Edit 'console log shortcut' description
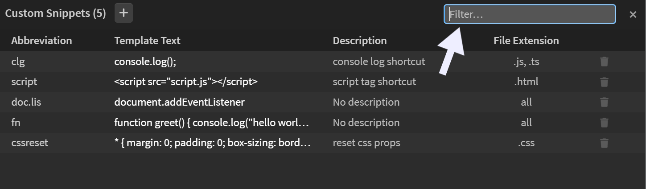The width and height of the screenshot is (646, 189). 379,62
